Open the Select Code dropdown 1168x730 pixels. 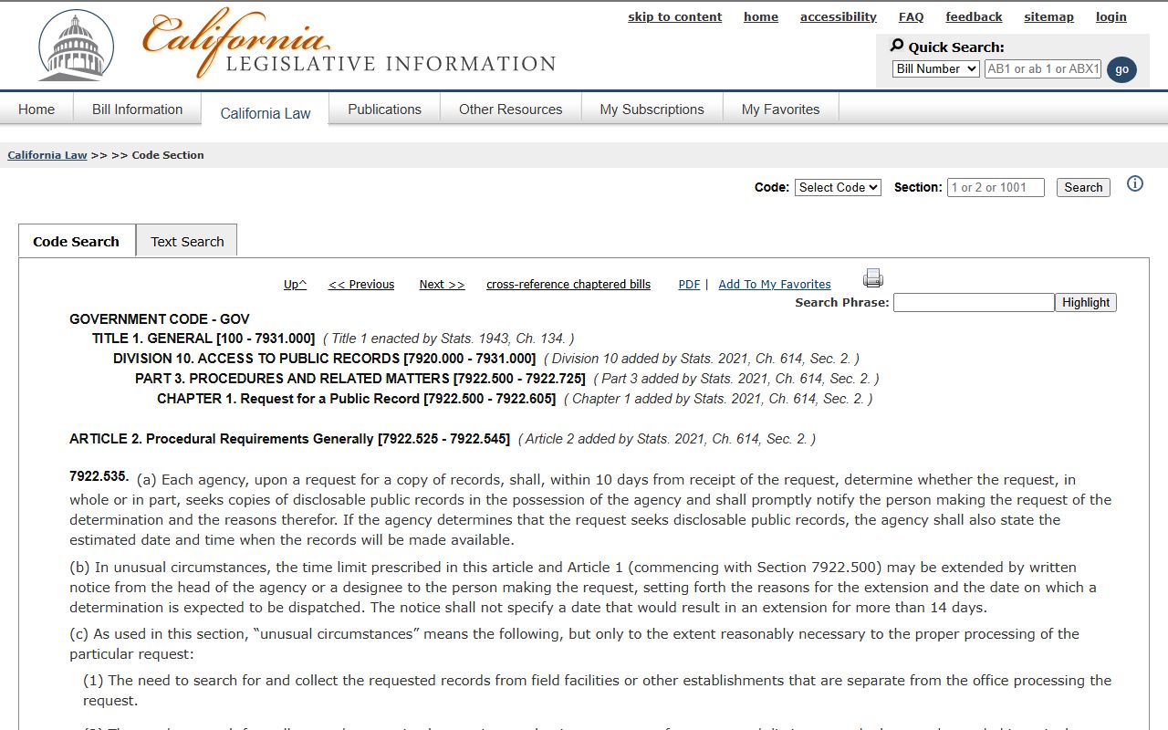(x=838, y=187)
